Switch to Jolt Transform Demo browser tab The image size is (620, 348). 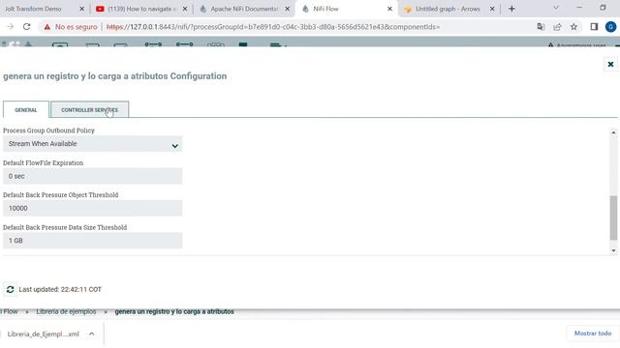pyautogui.click(x=34, y=9)
